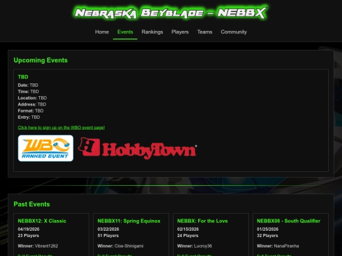Click the Upcoming Events heading
The image size is (342, 256).
click(41, 60)
